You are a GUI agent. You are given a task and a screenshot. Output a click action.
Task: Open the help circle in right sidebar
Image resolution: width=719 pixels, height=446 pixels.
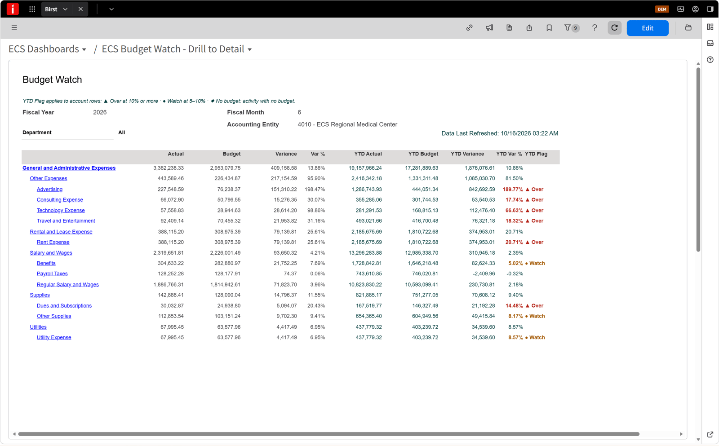(710, 60)
